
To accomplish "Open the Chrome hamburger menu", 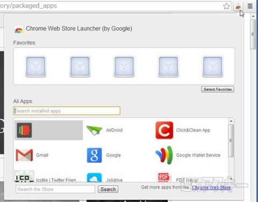I will [250, 6].
